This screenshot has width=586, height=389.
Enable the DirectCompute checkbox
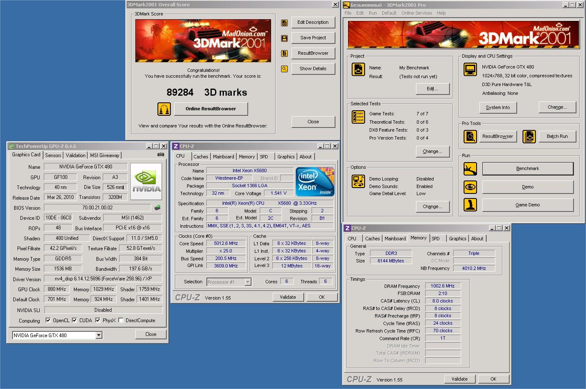pos(121,320)
